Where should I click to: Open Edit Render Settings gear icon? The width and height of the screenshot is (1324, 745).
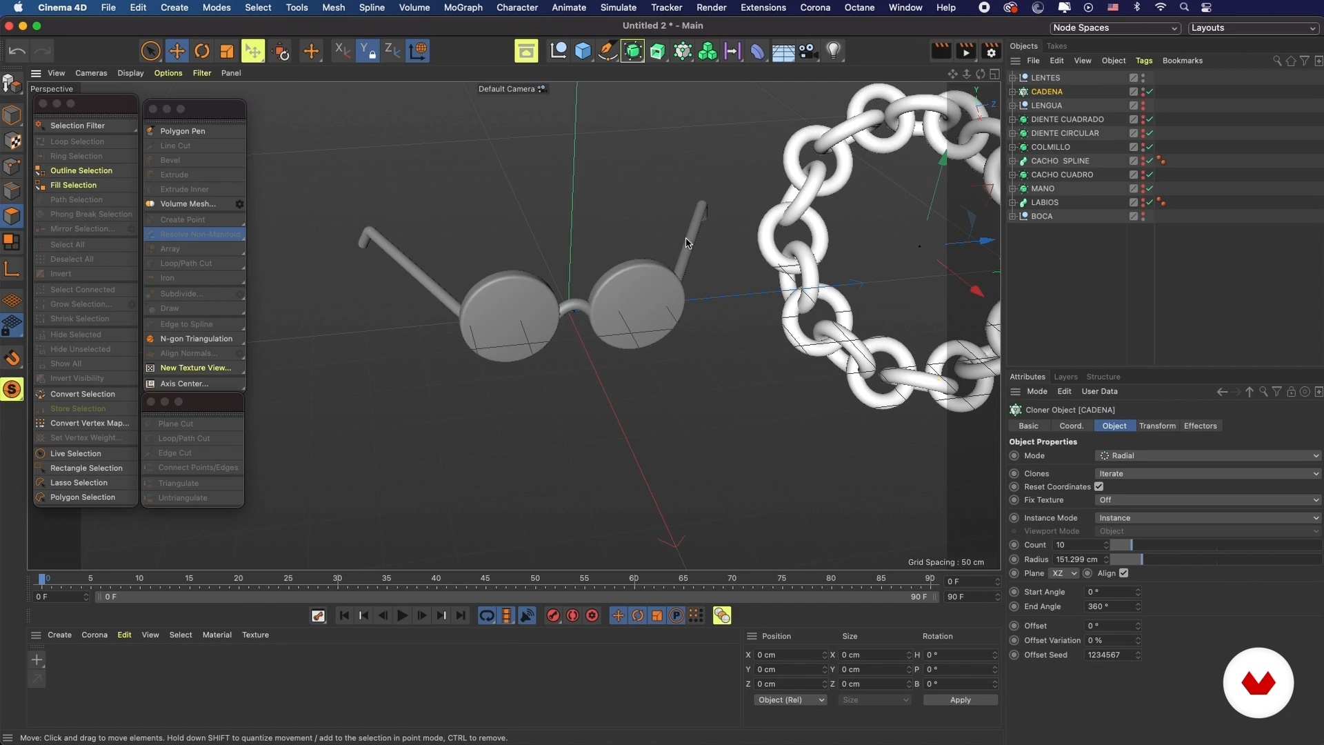991,51
